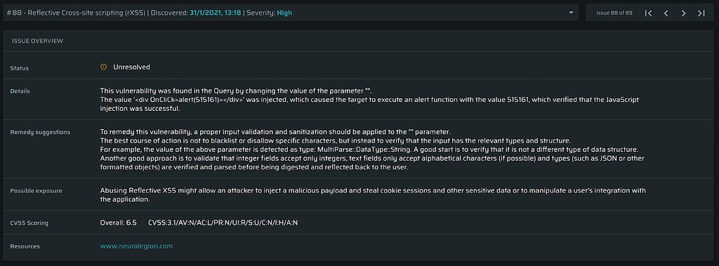This screenshot has width=719, height=266.
Task: Advance to the next issue
Action: (684, 13)
